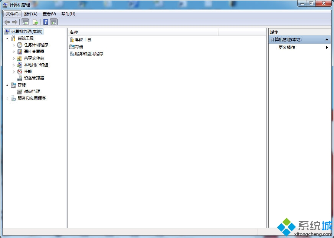Expand the 共享文件夹 node

tap(14, 58)
